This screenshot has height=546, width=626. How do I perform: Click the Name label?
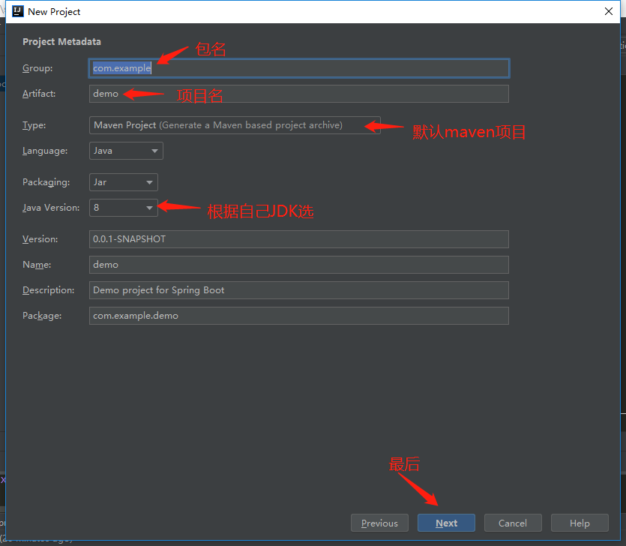(x=37, y=265)
